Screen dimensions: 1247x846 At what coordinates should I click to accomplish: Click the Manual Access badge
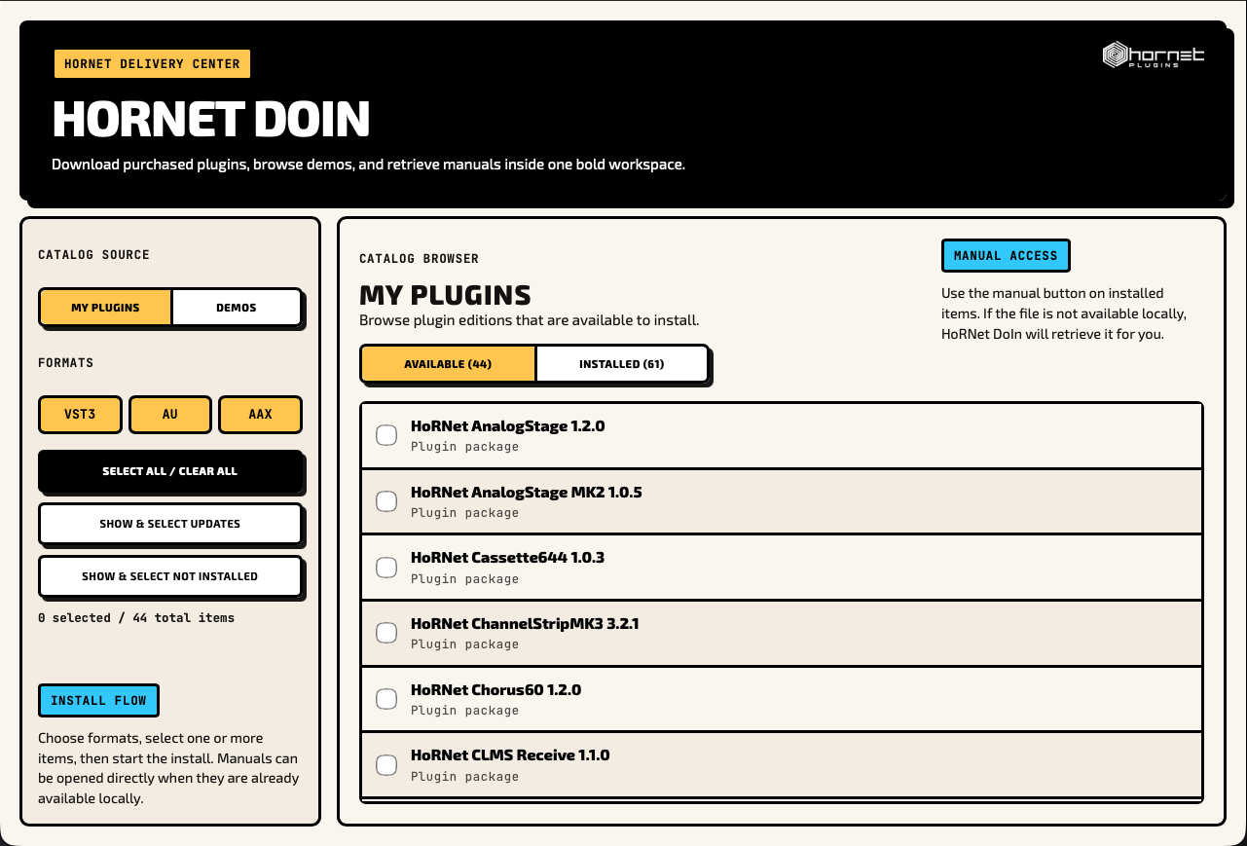click(x=1006, y=256)
